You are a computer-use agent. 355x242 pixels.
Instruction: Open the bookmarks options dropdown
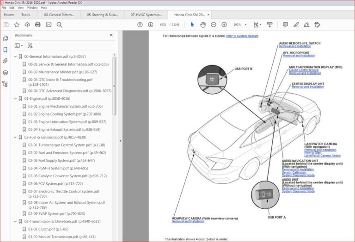point(18,45)
